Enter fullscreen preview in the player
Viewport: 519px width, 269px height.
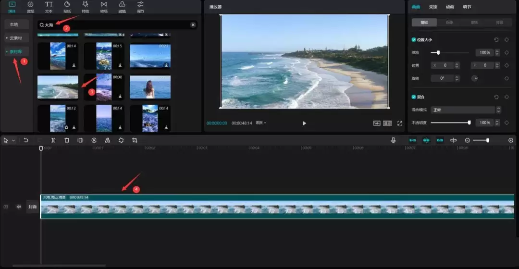point(399,123)
